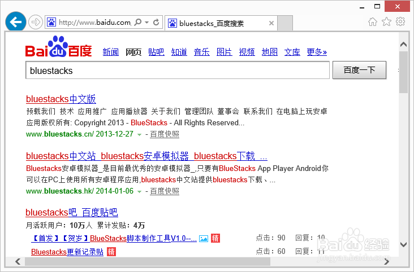Go back with the blue back arrow
Screen dimensions: 414x272
(16, 22)
